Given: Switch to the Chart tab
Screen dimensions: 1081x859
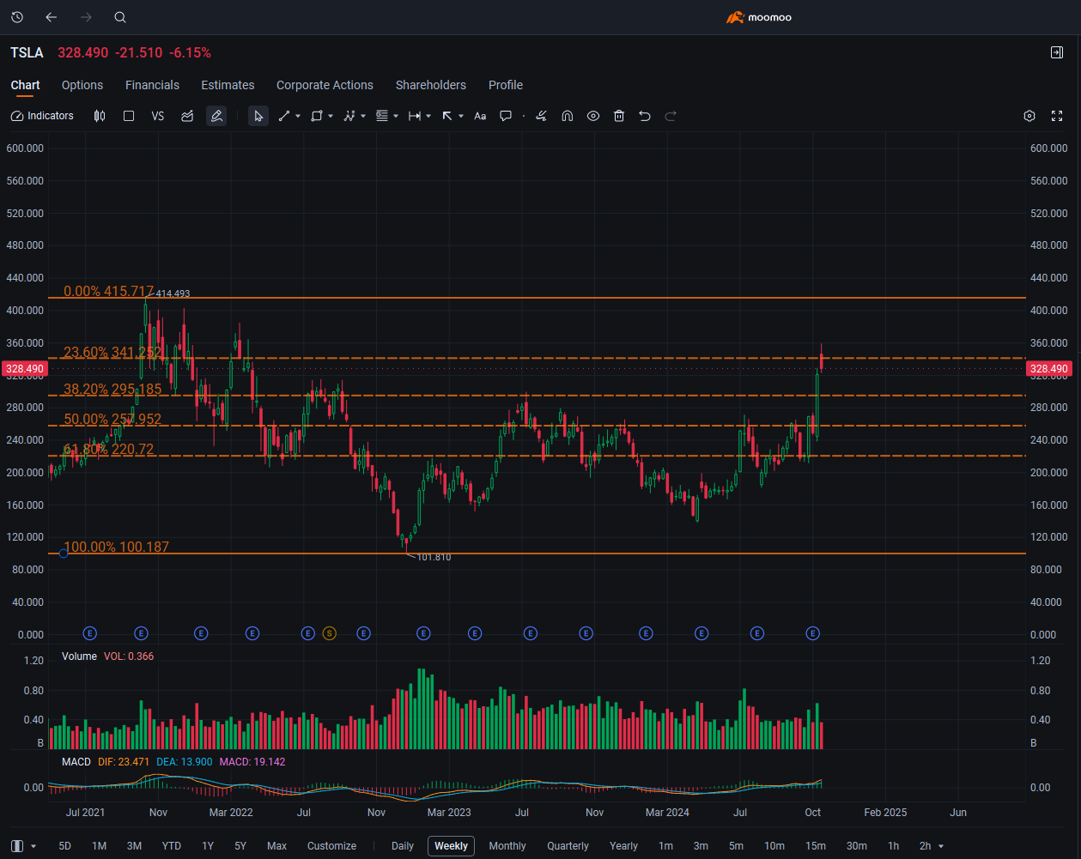Looking at the screenshot, I should point(26,85).
